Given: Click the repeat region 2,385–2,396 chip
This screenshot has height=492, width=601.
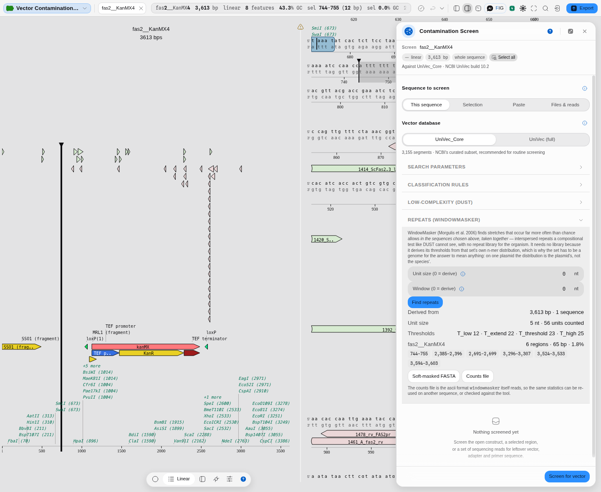Looking at the screenshot, I should [448, 354].
